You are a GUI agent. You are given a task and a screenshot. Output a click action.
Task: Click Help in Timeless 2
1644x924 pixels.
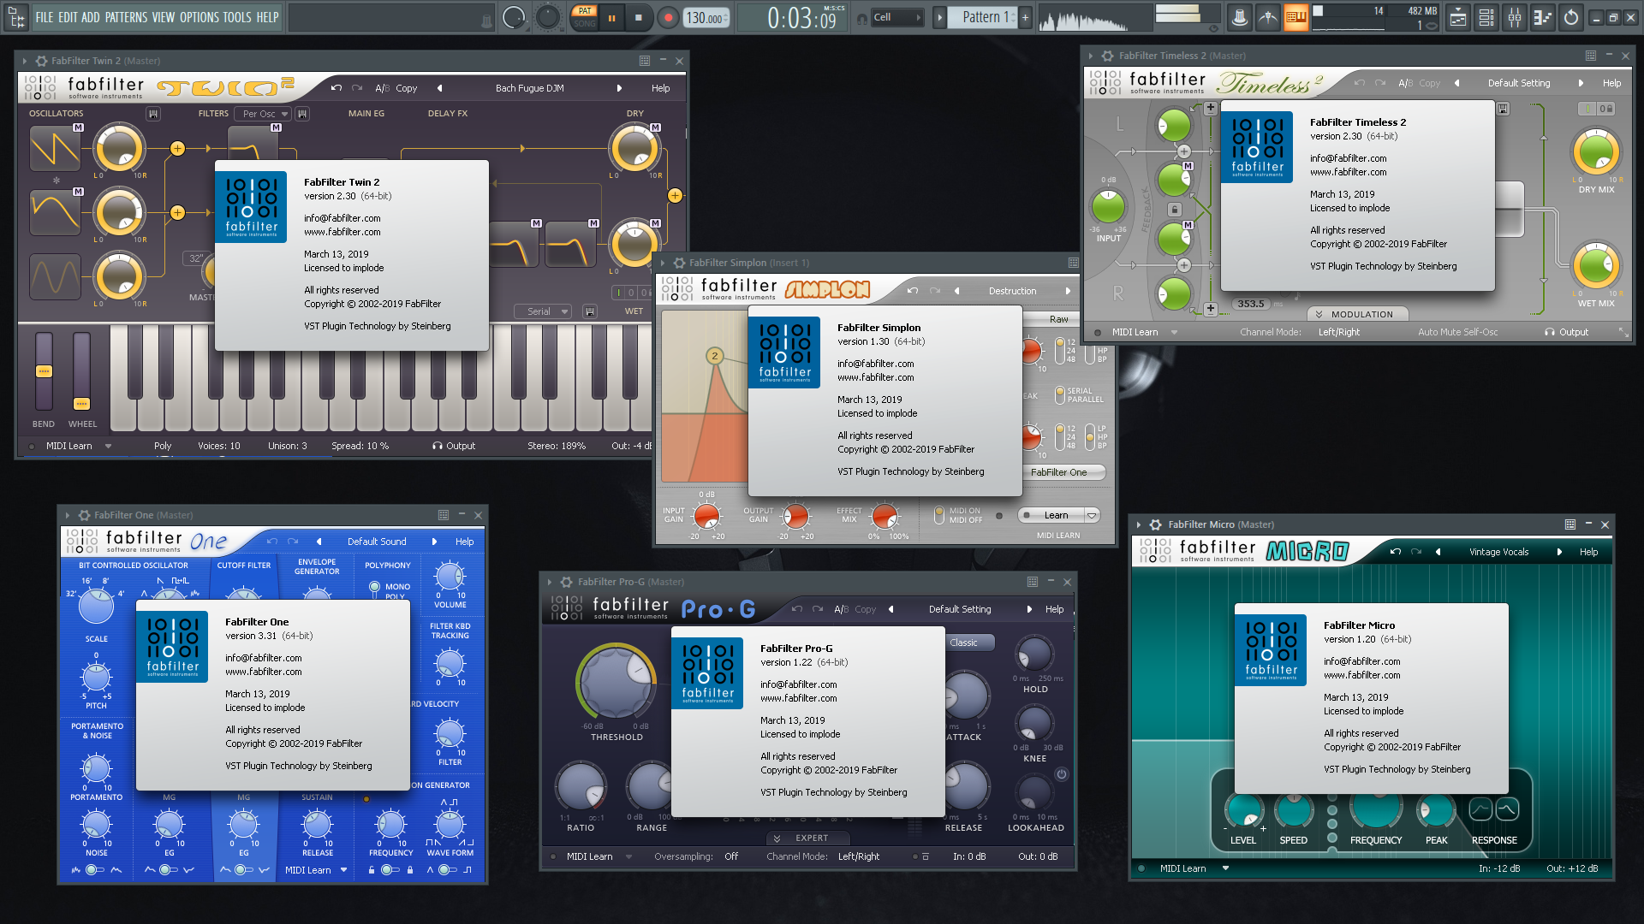(1612, 82)
